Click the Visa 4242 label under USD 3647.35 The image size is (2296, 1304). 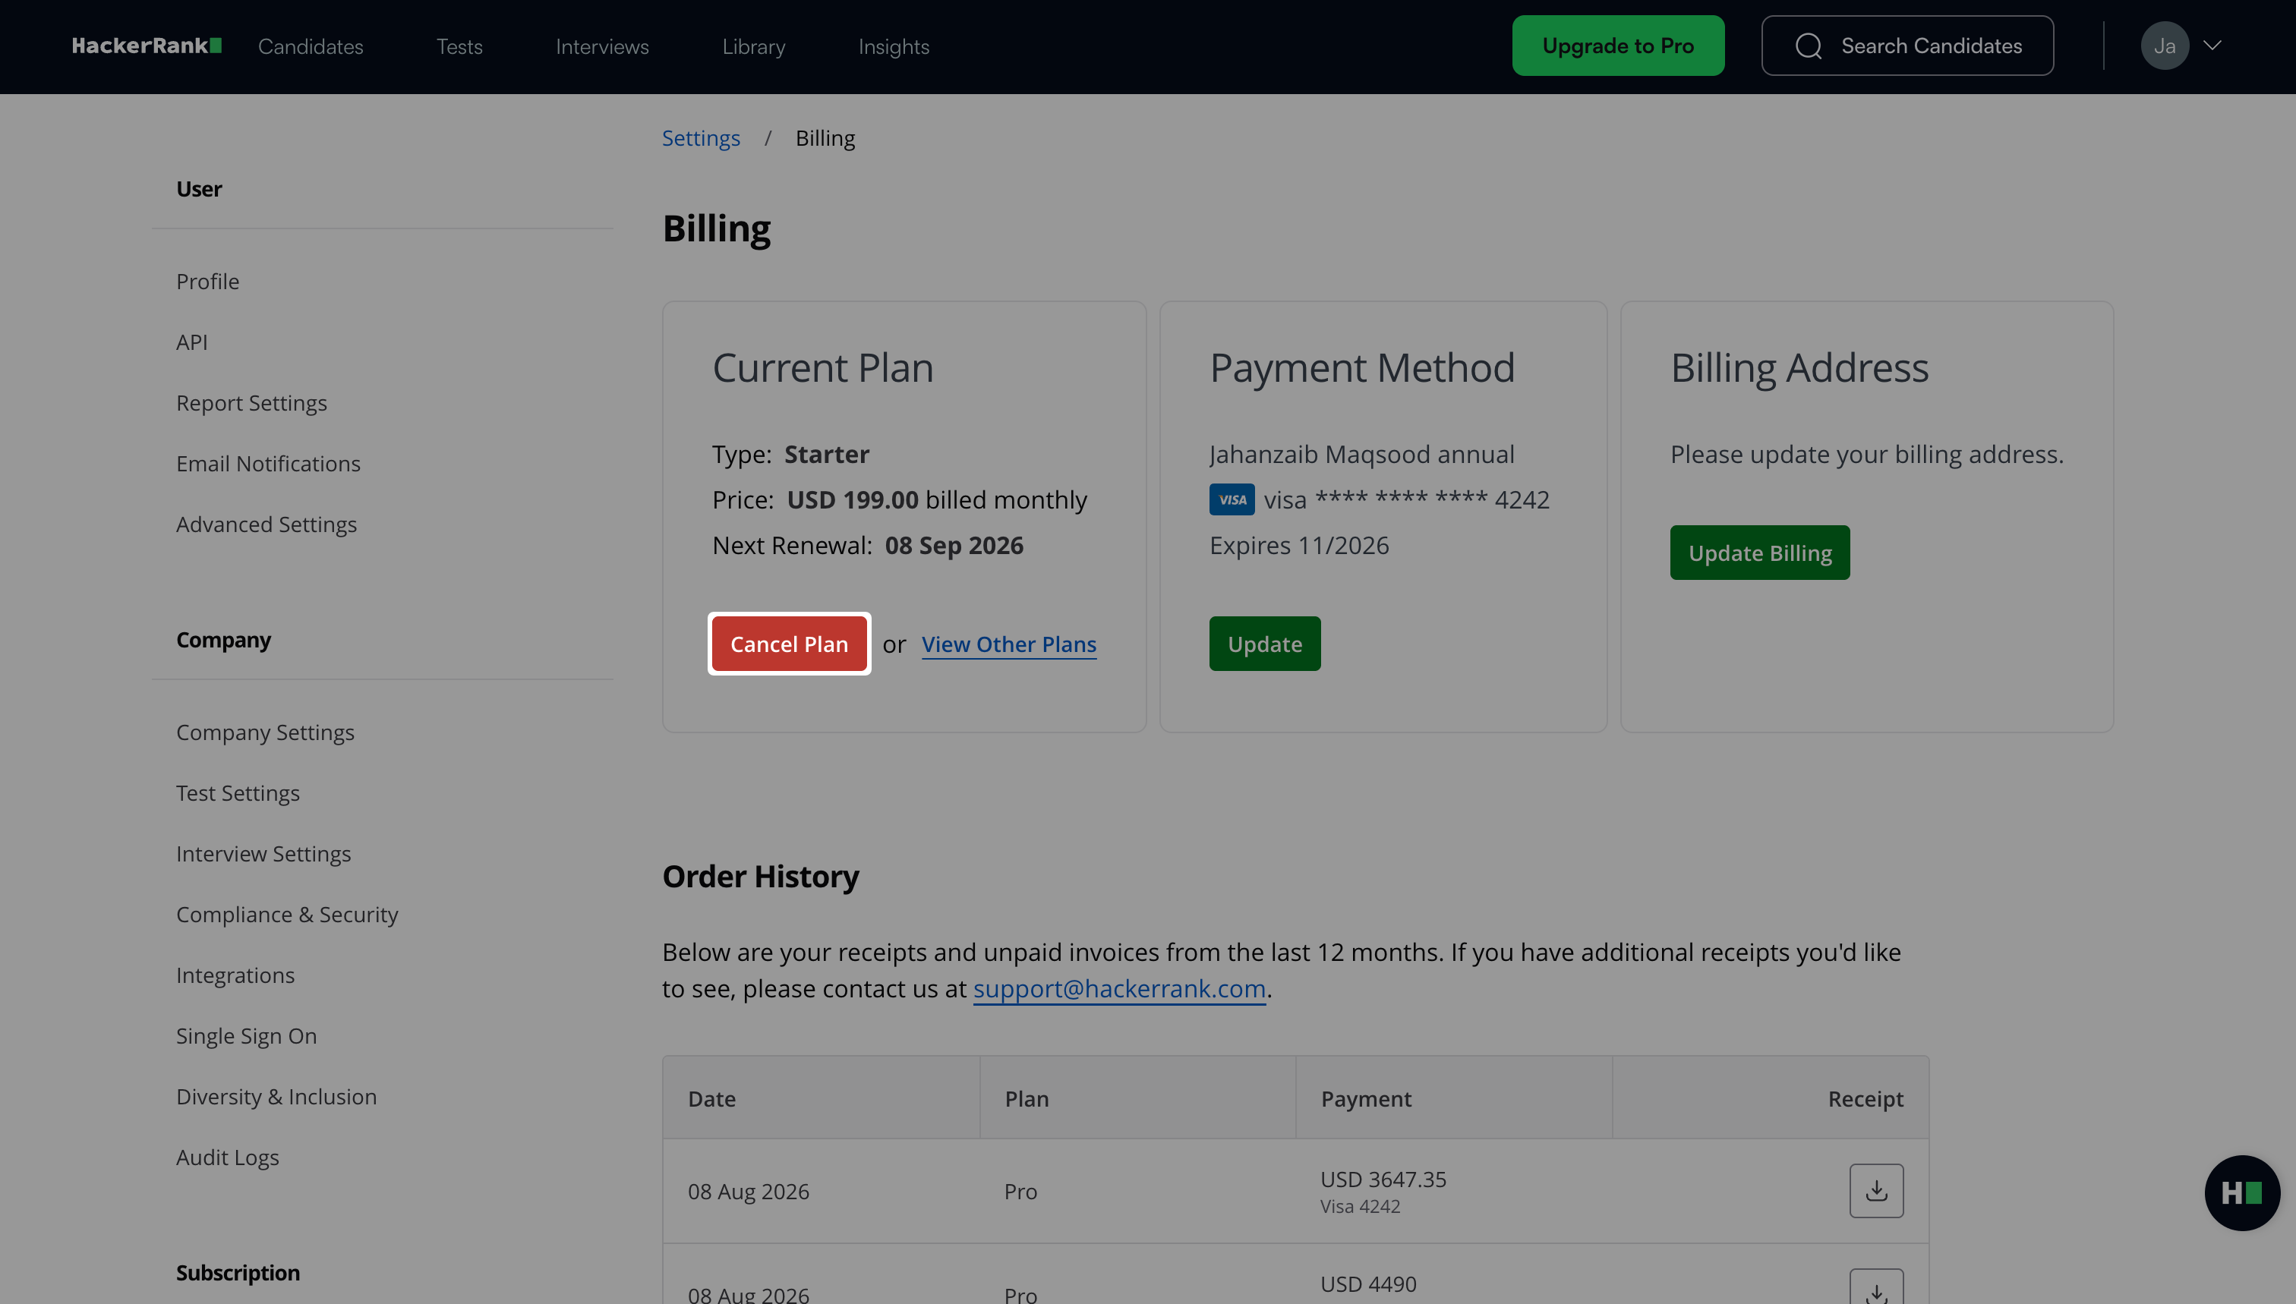1360,1206
